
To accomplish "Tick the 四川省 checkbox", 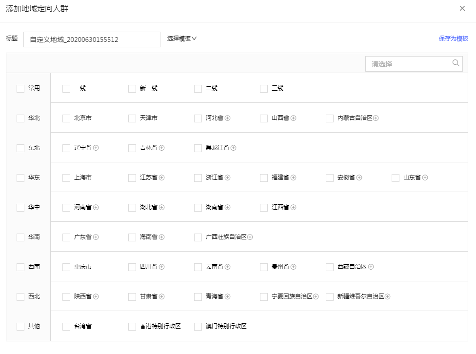I will tap(132, 267).
